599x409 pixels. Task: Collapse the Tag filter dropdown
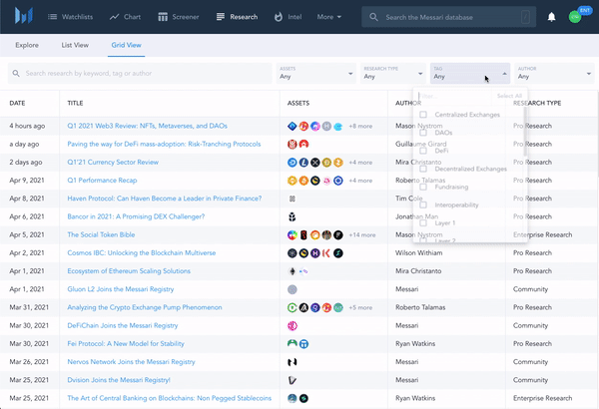(470, 74)
